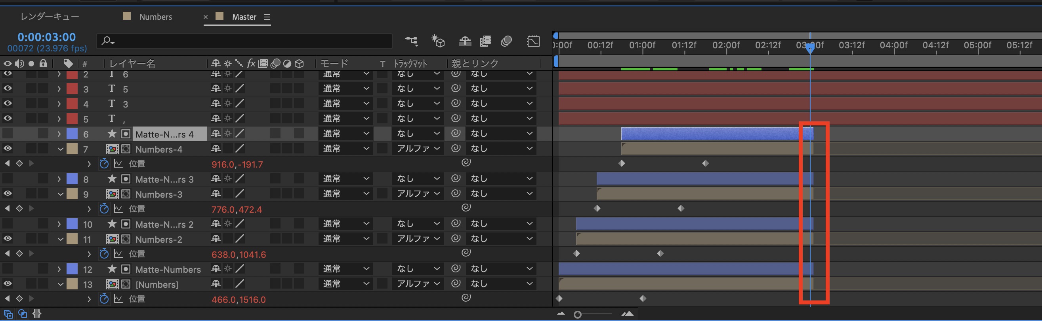Click the position stopwatch for Numbers-4
The image size is (1042, 321).
pos(104,164)
